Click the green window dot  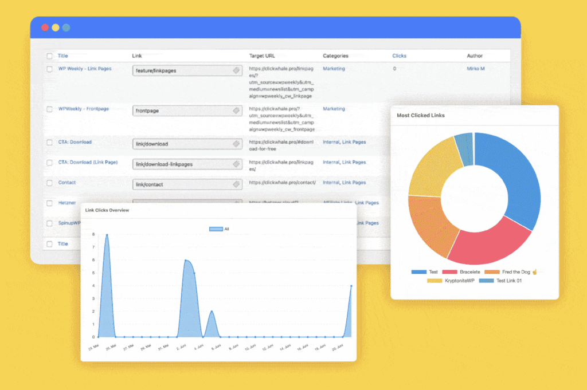(x=66, y=27)
